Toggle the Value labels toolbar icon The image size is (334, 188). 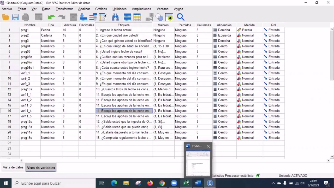[150, 17]
